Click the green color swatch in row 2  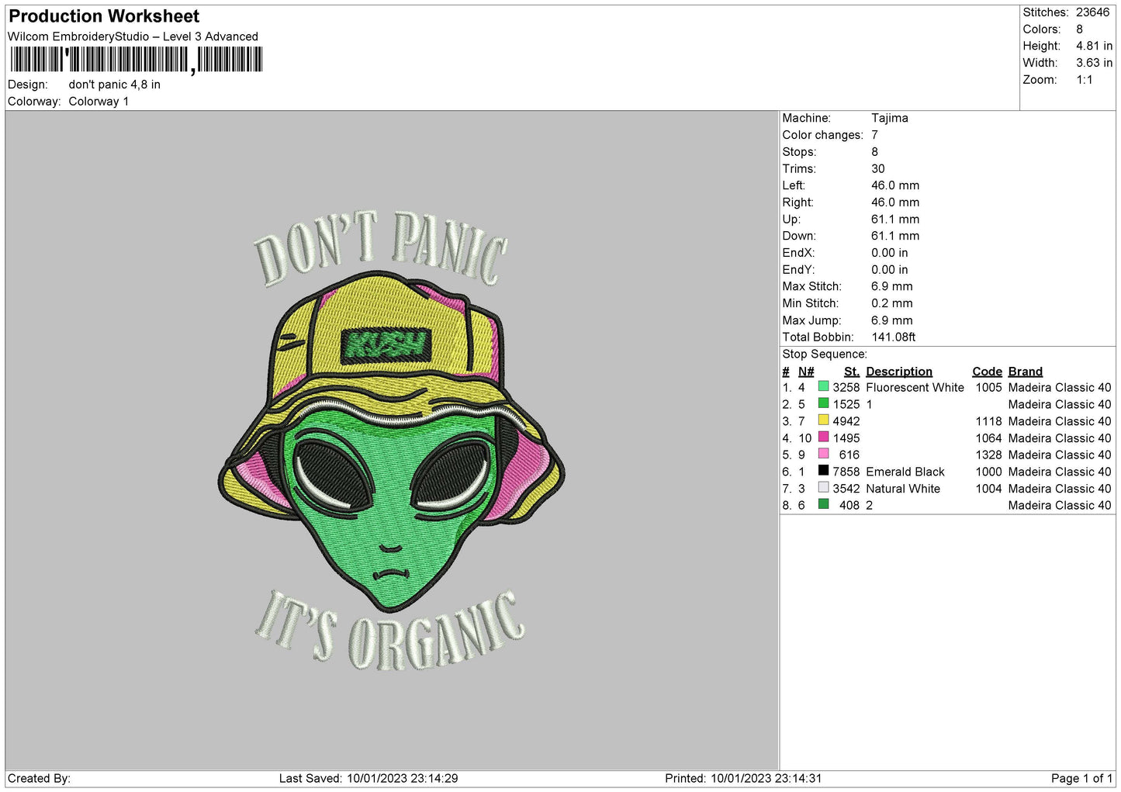823,403
